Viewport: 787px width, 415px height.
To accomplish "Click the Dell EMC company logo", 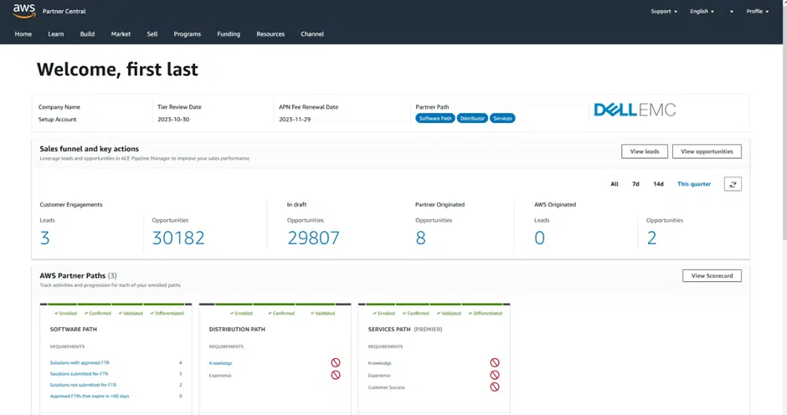I will pyautogui.click(x=635, y=110).
